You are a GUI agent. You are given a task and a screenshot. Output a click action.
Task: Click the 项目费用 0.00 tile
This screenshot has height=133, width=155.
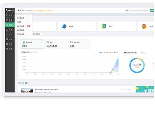(x=79, y=44)
